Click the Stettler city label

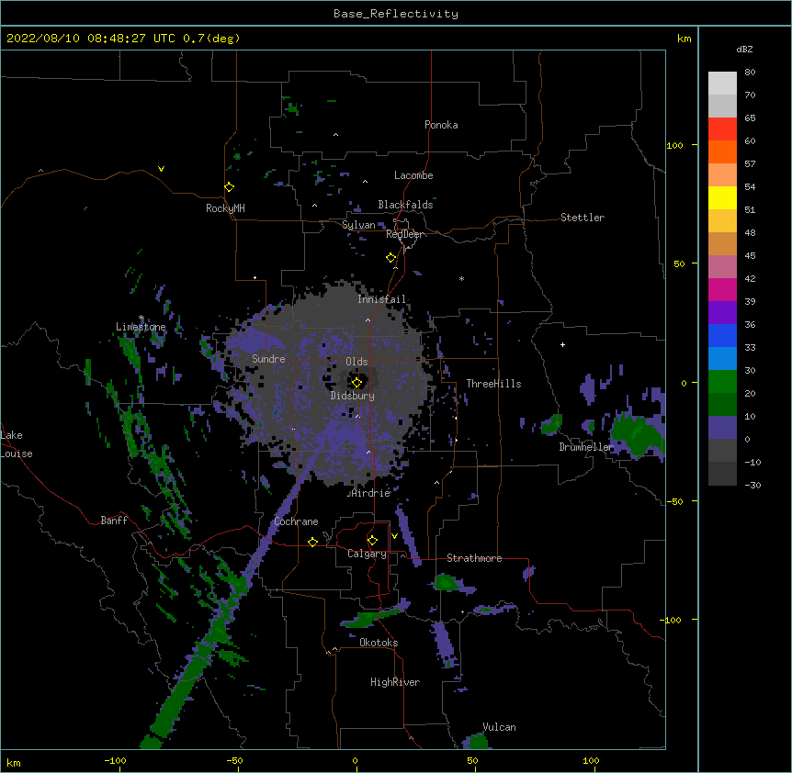point(583,218)
